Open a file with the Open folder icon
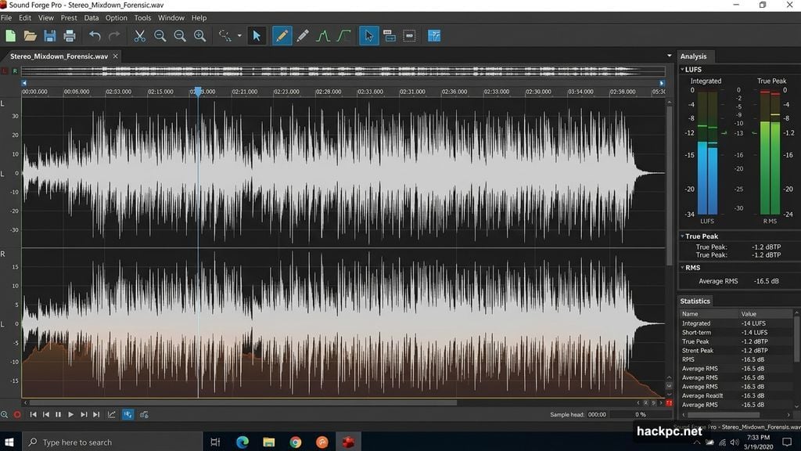Viewport: 801px width, 451px height. point(30,35)
